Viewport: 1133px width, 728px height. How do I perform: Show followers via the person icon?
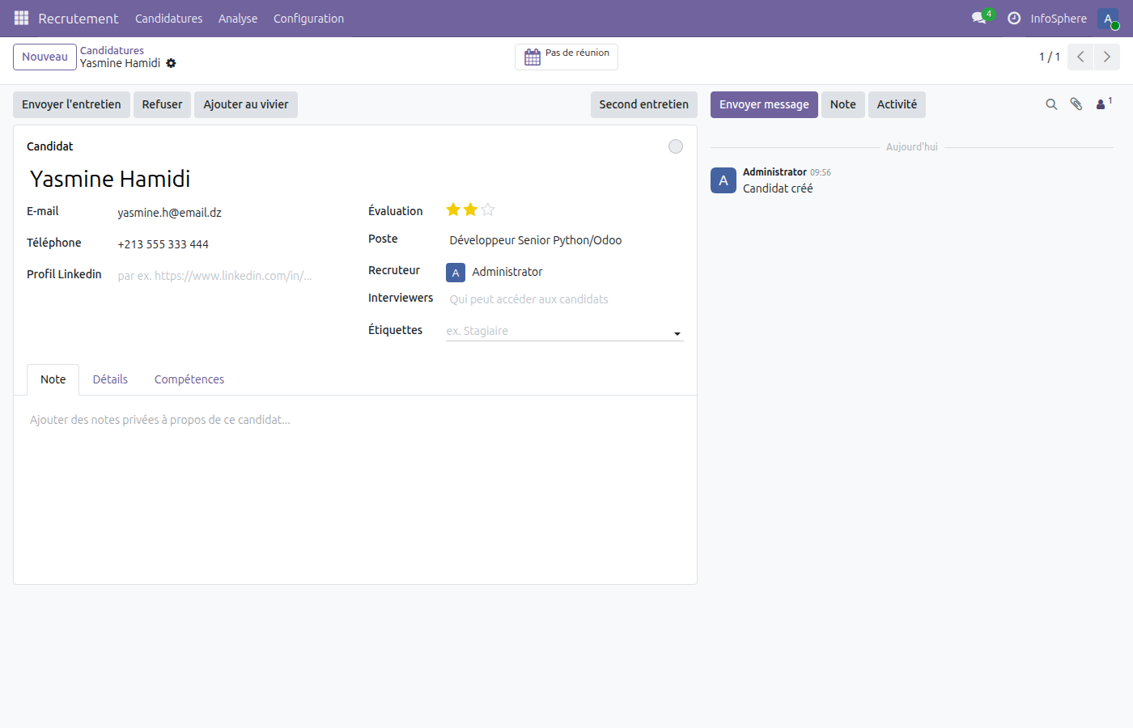pos(1101,104)
